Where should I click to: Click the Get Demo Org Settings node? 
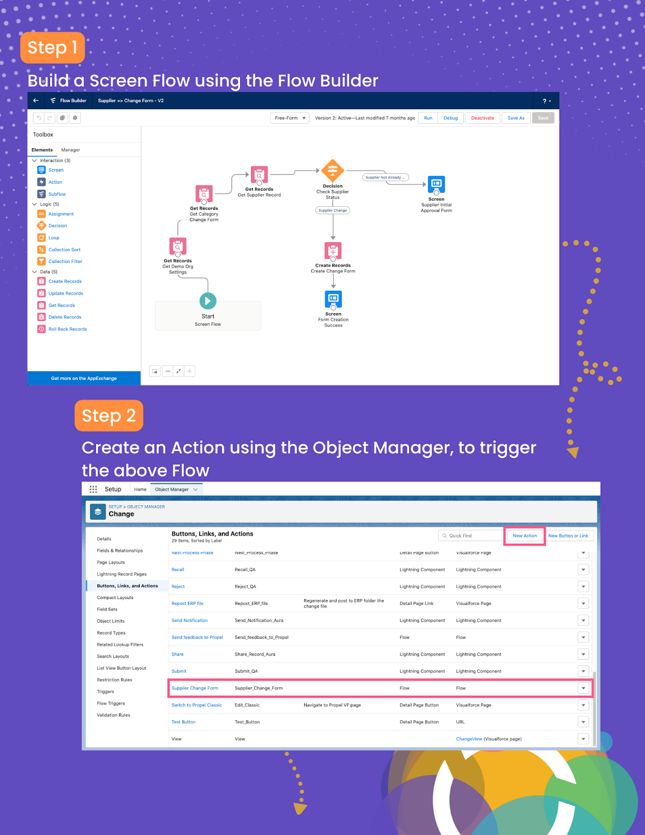tap(178, 246)
